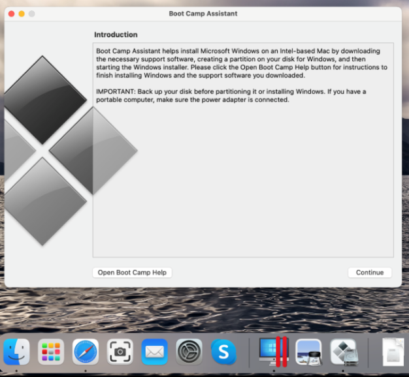This screenshot has width=409, height=377.
Task: Launch Skype from the Dock
Action: [223, 352]
